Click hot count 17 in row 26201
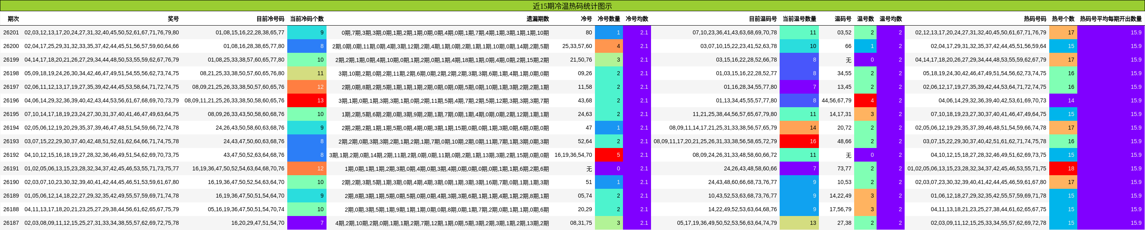 (x=1063, y=32)
